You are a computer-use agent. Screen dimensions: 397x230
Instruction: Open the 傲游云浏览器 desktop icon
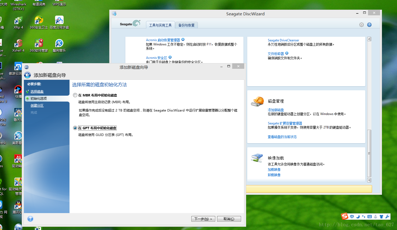[x=16, y=69]
